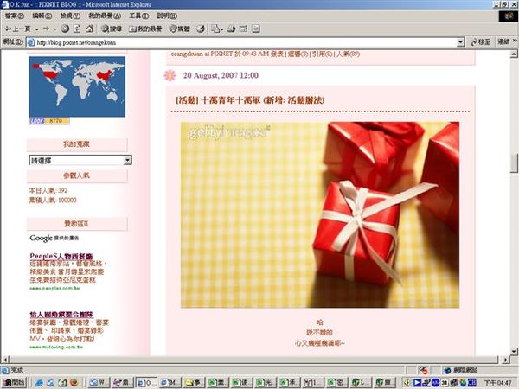Launch Firefox from quick launch
This screenshot has width=519, height=389.
(x=74, y=382)
